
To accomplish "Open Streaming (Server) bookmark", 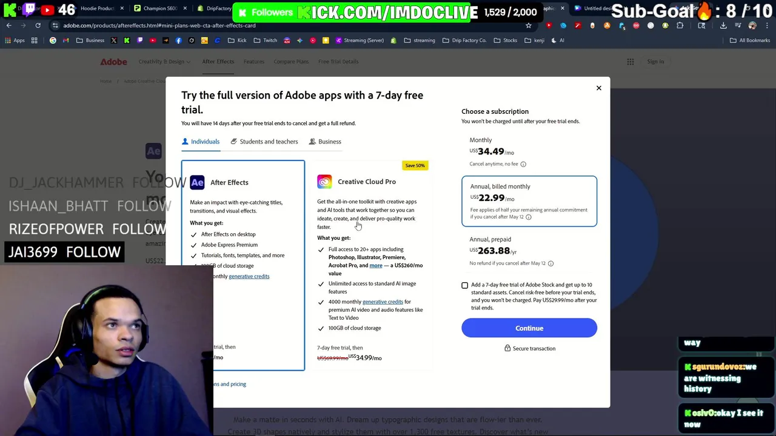I will tap(358, 41).
